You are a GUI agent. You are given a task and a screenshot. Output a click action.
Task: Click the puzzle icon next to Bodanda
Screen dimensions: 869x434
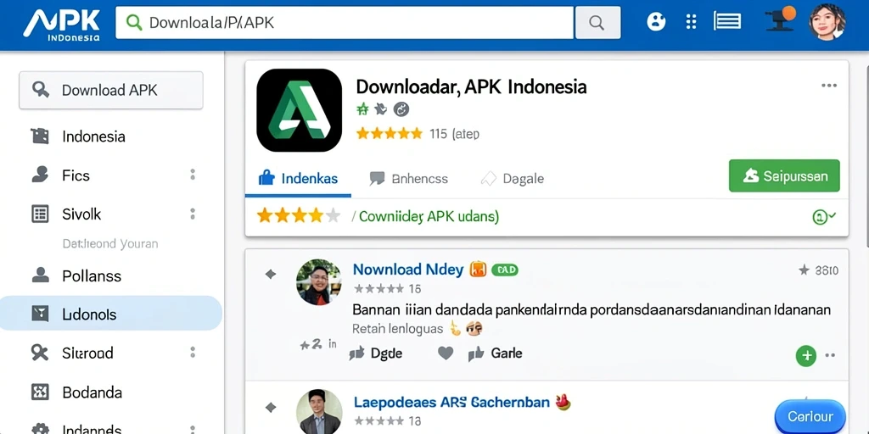(40, 392)
